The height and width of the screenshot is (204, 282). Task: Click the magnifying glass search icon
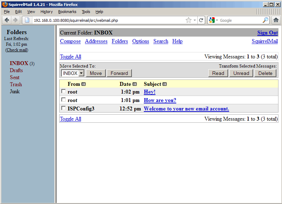coord(265,20)
